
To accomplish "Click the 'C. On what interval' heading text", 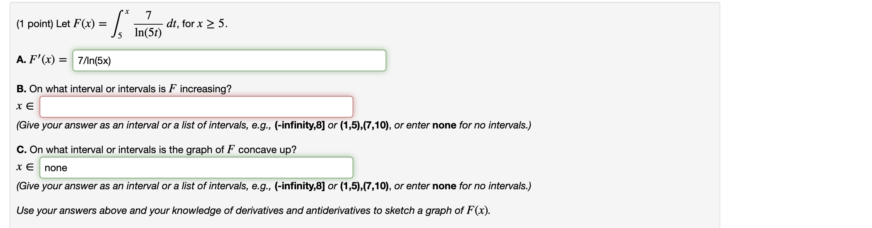I will (x=156, y=149).
